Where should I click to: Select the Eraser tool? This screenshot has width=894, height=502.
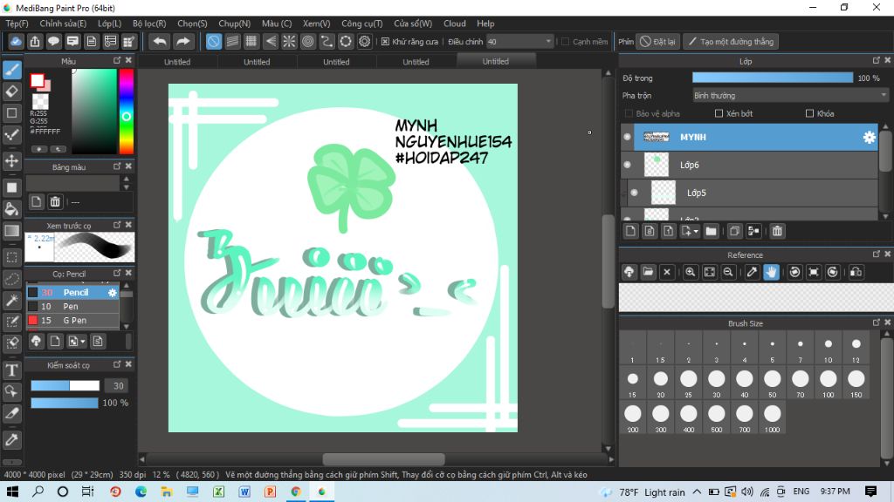[12, 91]
